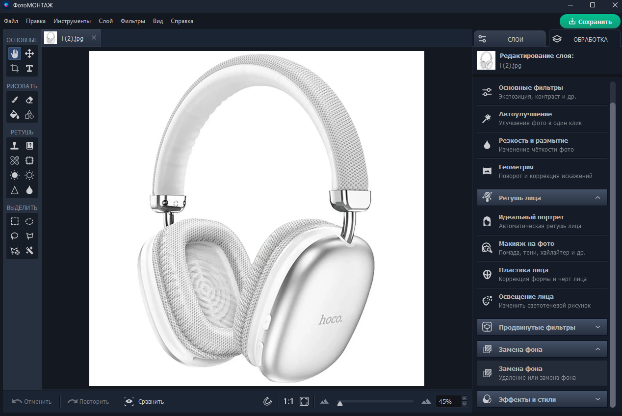Open the Замена фона removal tool

(542, 373)
